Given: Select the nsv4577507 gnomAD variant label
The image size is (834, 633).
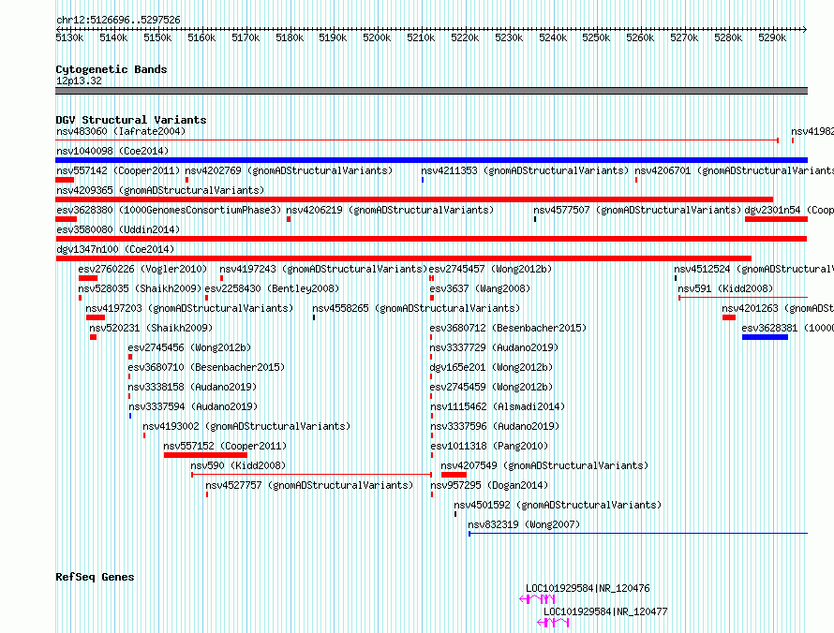Looking at the screenshot, I should click(x=637, y=210).
